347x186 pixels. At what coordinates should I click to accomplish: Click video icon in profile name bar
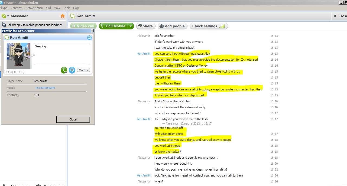coord(89,37)
